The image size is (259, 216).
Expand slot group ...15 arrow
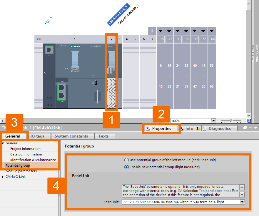(x=161, y=31)
